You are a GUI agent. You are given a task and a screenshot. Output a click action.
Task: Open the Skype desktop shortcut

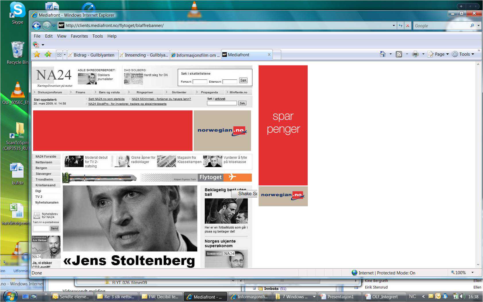pyautogui.click(x=18, y=13)
